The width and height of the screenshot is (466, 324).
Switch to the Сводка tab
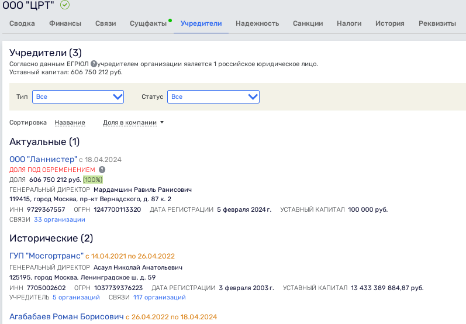click(22, 23)
